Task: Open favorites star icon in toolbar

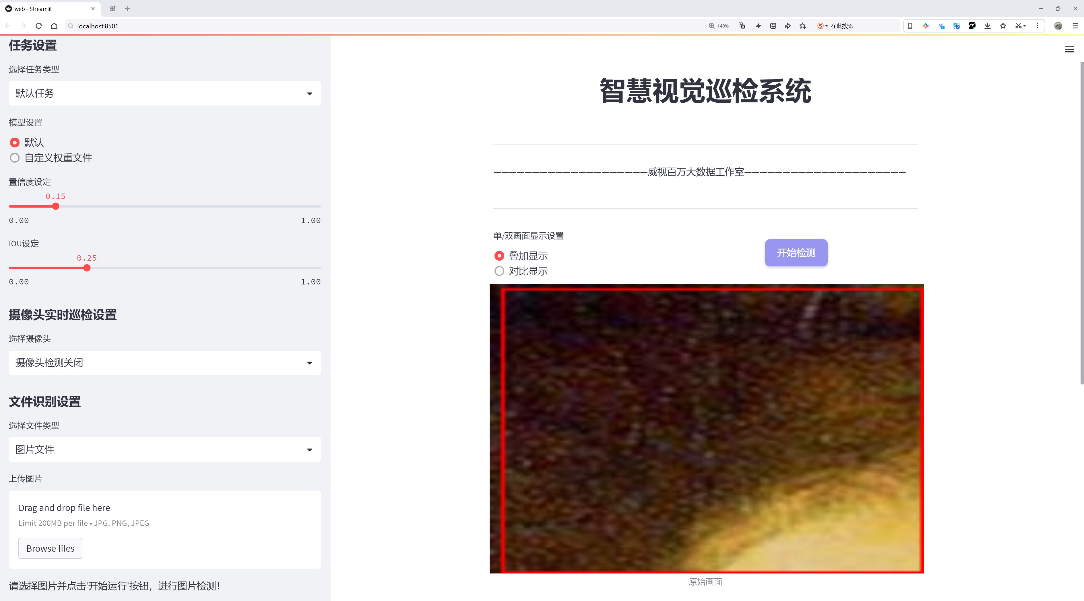Action: point(1003,26)
